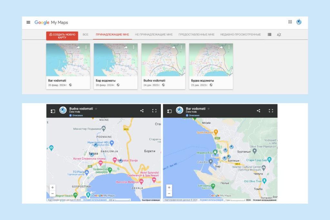Star the Bar vodomati embedded map

pyautogui.click(x=209, y=109)
